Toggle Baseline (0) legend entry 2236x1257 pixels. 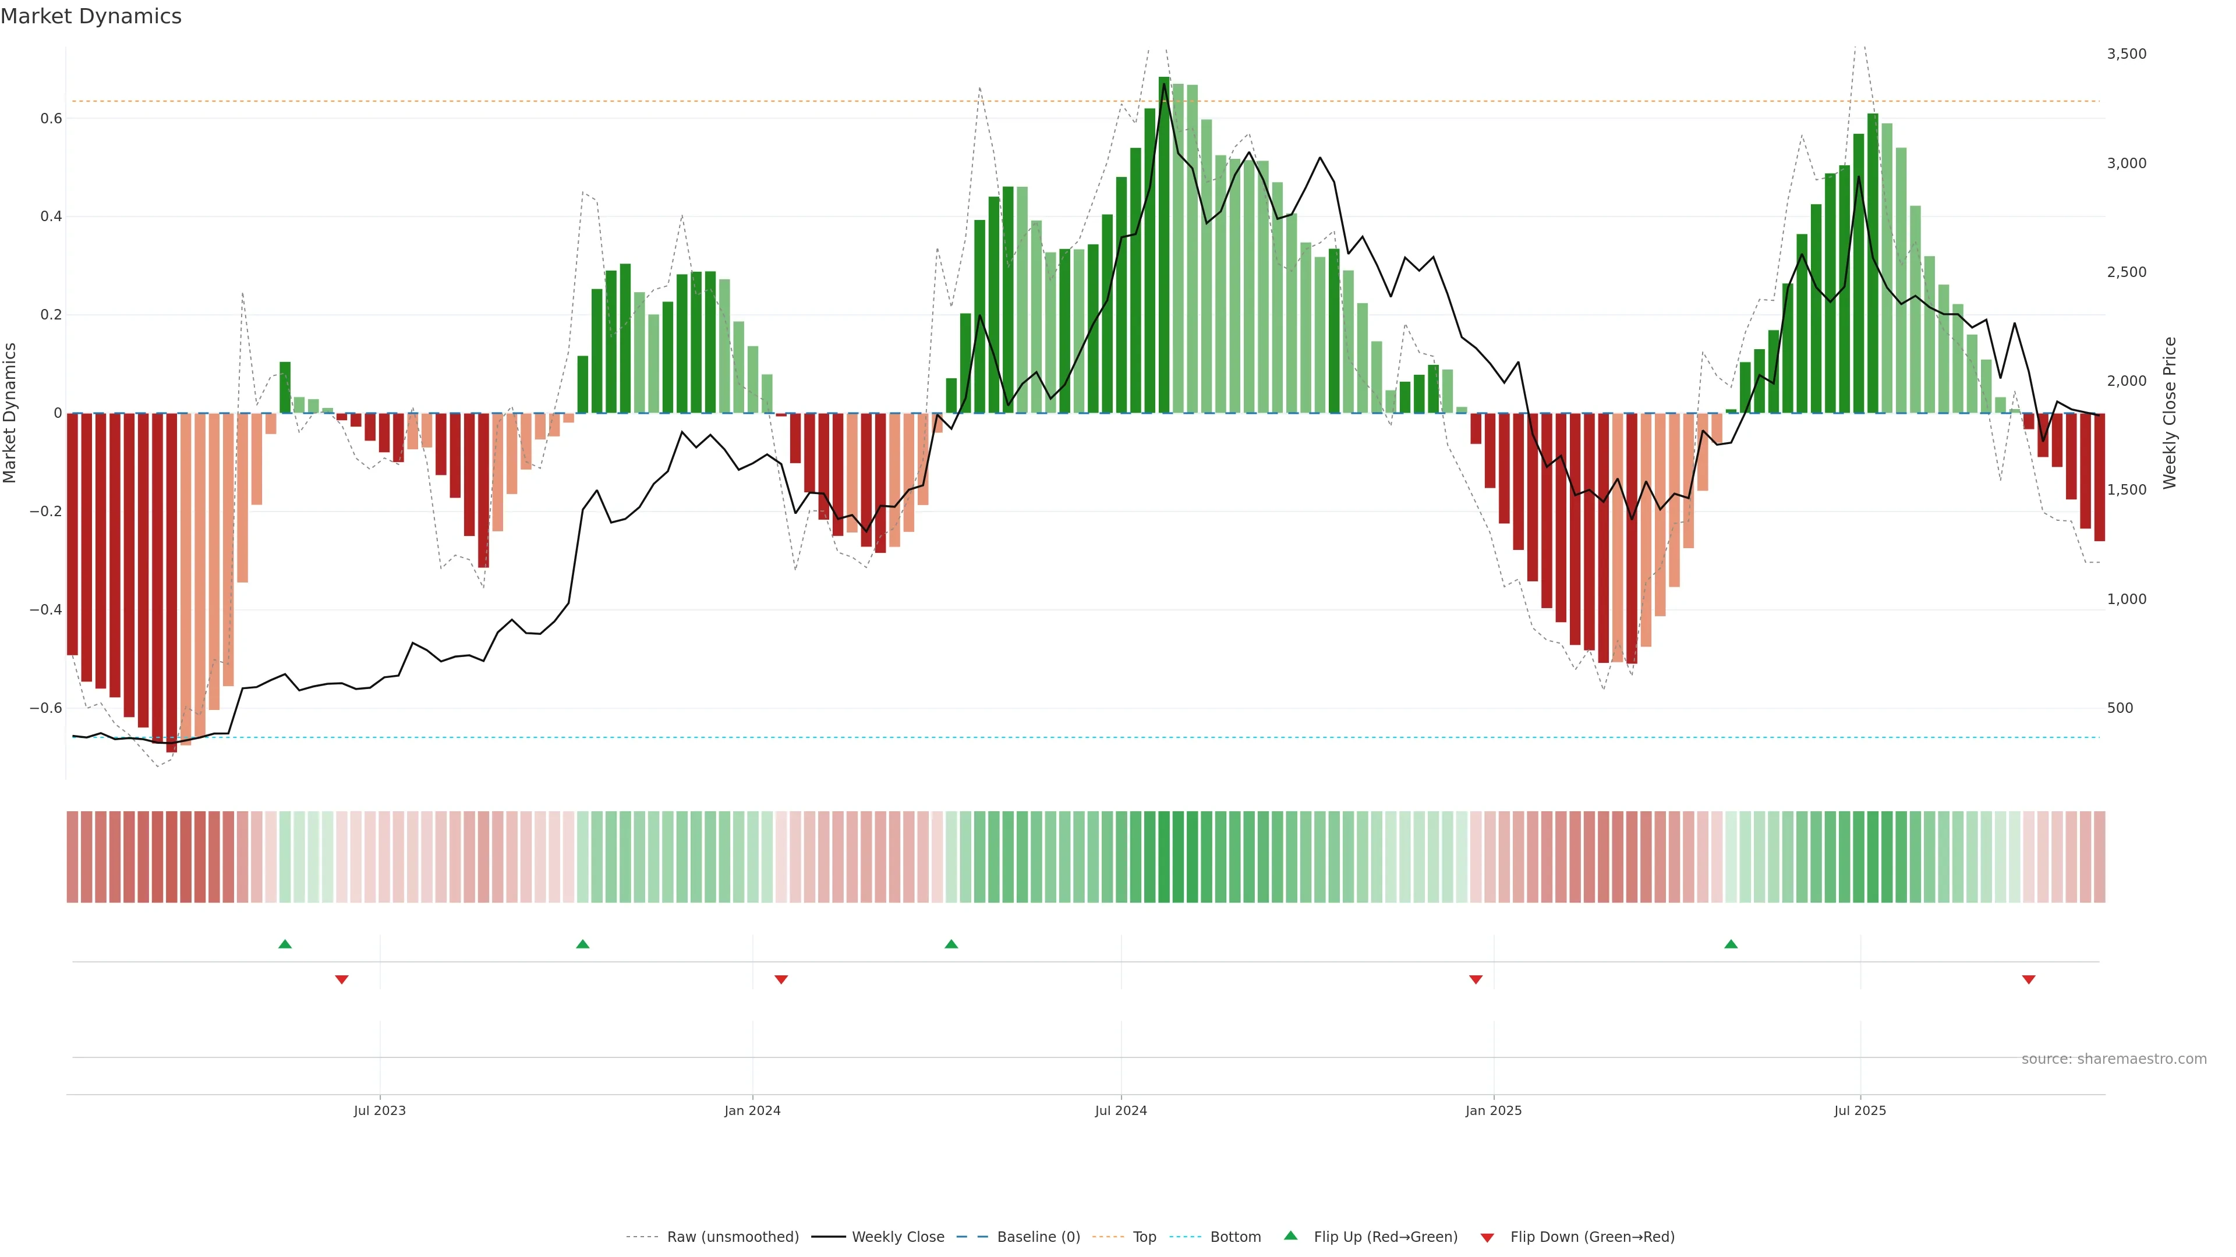pyautogui.click(x=1038, y=1237)
